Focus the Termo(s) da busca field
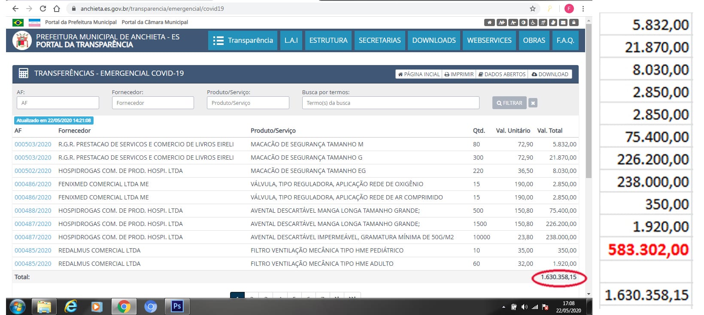 [391, 103]
